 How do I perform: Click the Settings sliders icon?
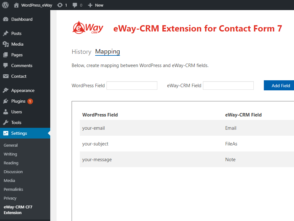6,133
